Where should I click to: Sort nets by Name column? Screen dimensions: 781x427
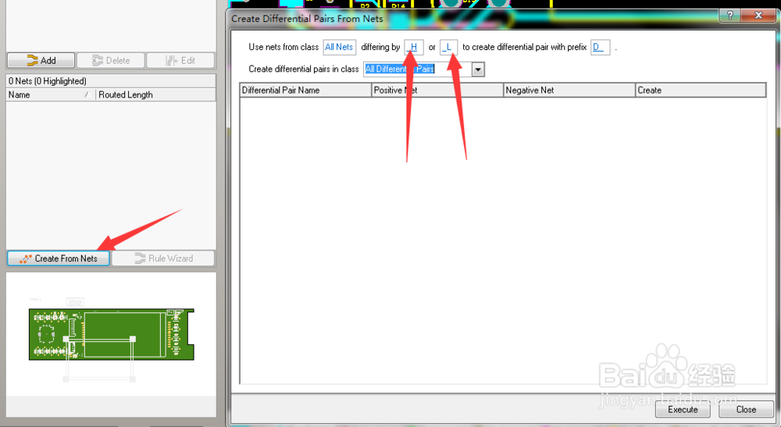50,94
